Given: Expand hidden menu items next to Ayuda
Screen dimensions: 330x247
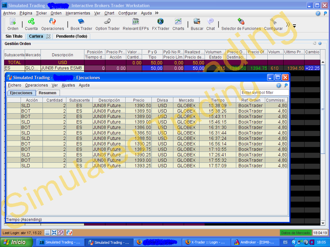Looking at the screenshot, I should point(157,13).
